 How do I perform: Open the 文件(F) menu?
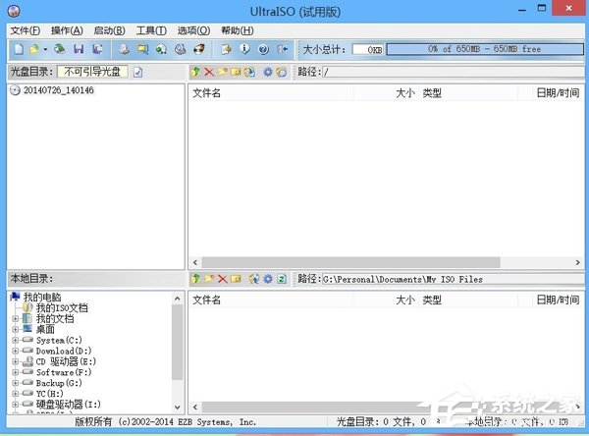coord(24,30)
